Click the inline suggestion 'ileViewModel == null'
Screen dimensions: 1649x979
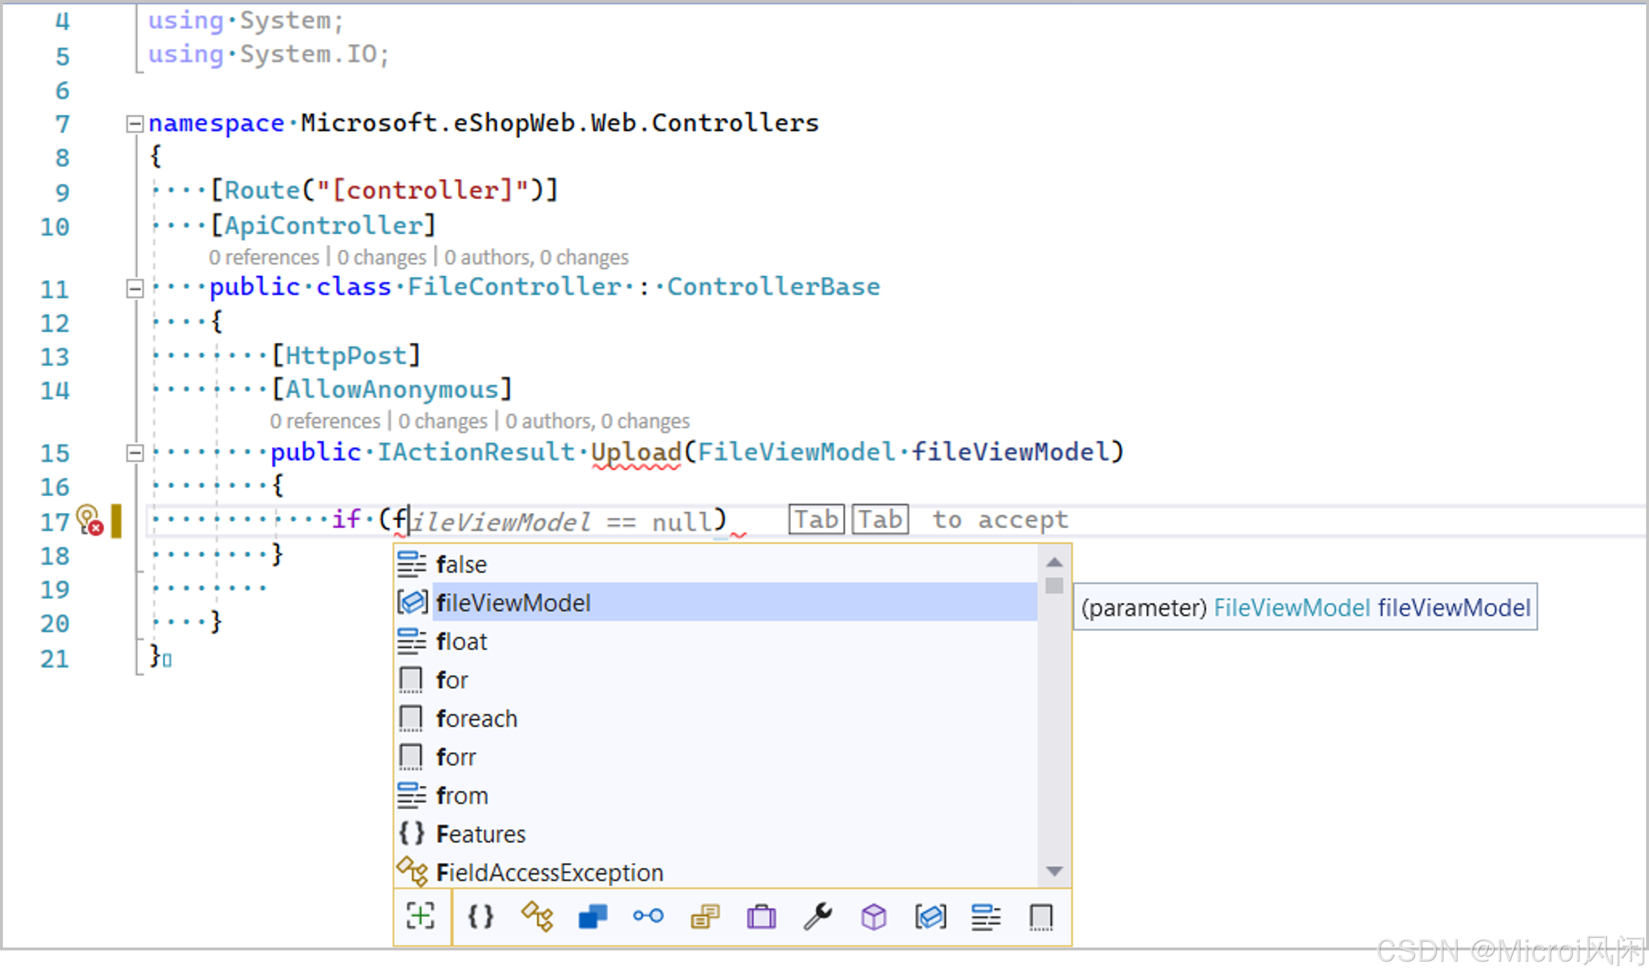coord(563,522)
